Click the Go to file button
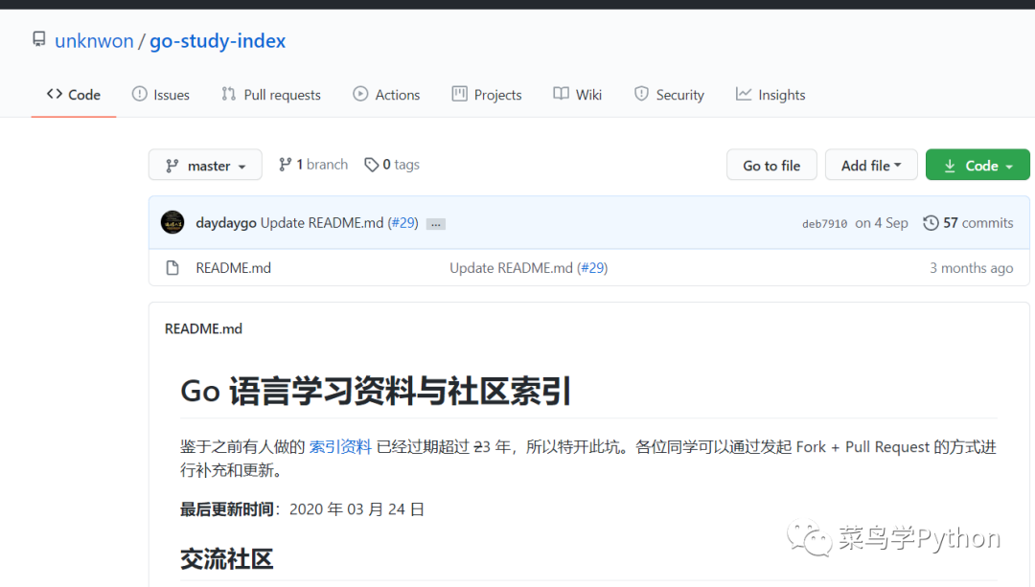The image size is (1035, 587). (771, 165)
